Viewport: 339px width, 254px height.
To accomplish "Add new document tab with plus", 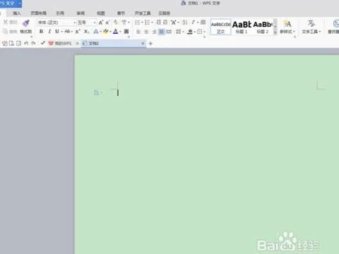I will pos(150,43).
